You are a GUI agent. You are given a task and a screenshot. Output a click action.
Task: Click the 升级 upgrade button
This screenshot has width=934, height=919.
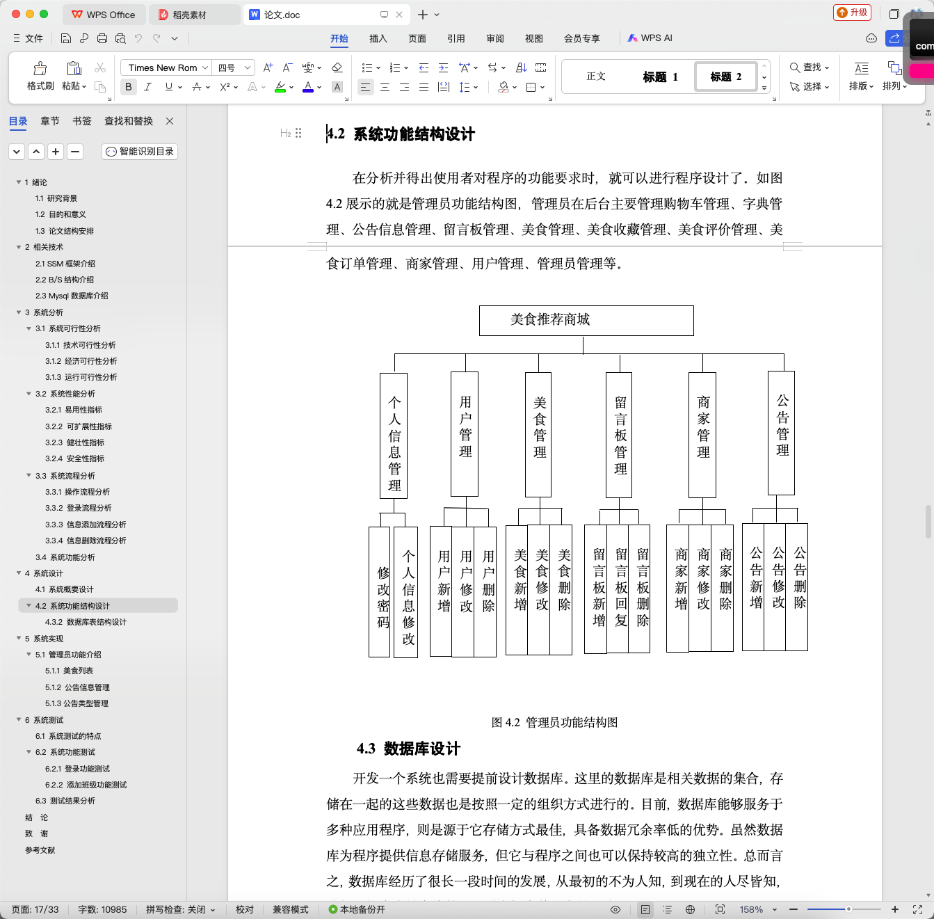click(x=853, y=13)
